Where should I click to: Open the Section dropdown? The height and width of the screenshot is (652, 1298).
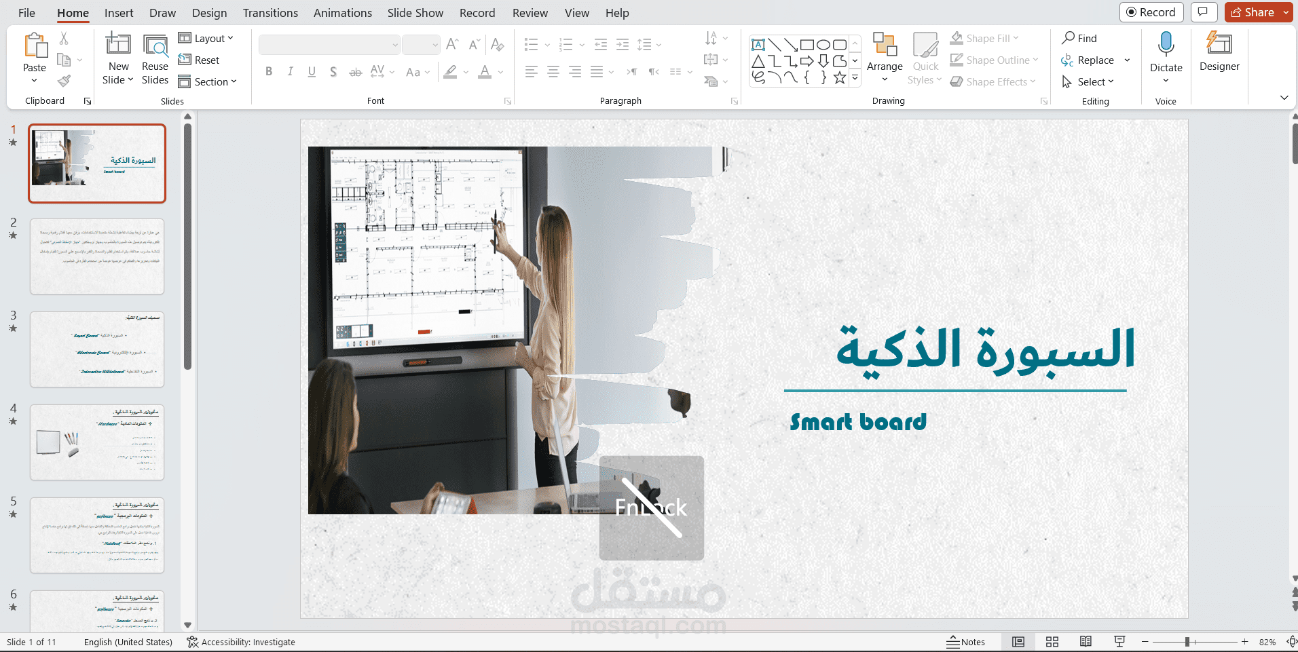tap(208, 81)
